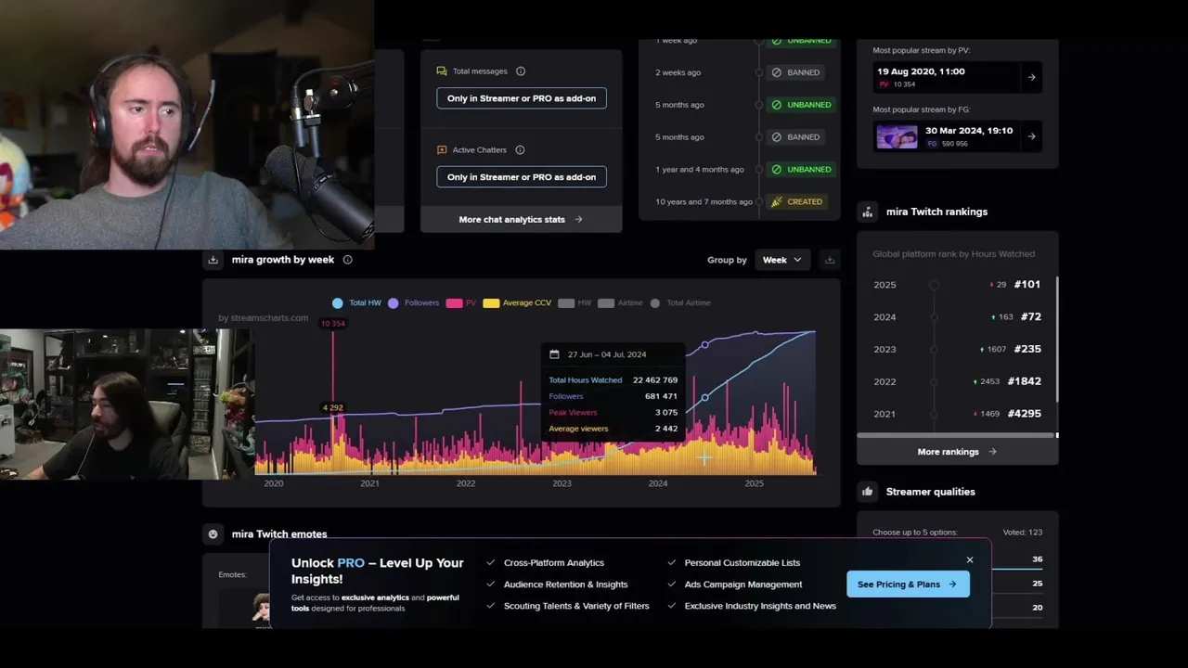This screenshot has width=1188, height=668.
Task: Enable the Total Airtime legend series
Action: pyautogui.click(x=680, y=303)
